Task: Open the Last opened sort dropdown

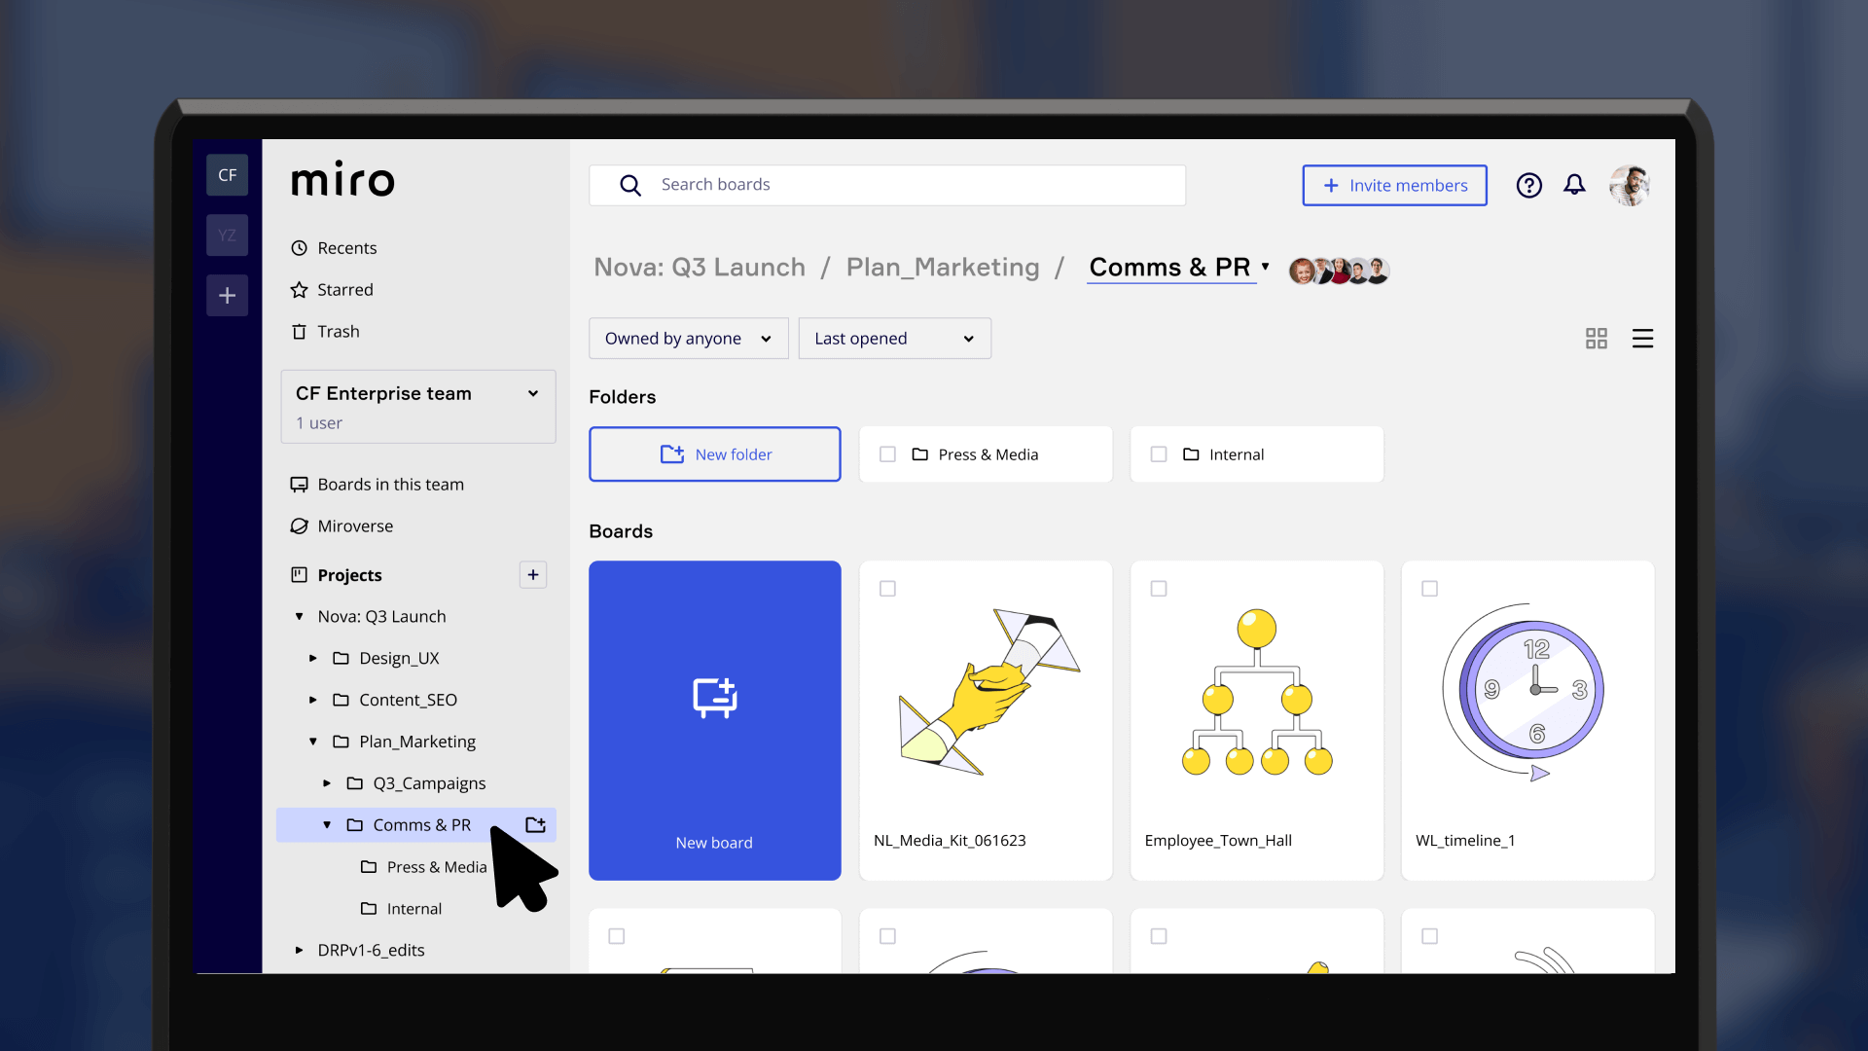Action: click(x=895, y=339)
